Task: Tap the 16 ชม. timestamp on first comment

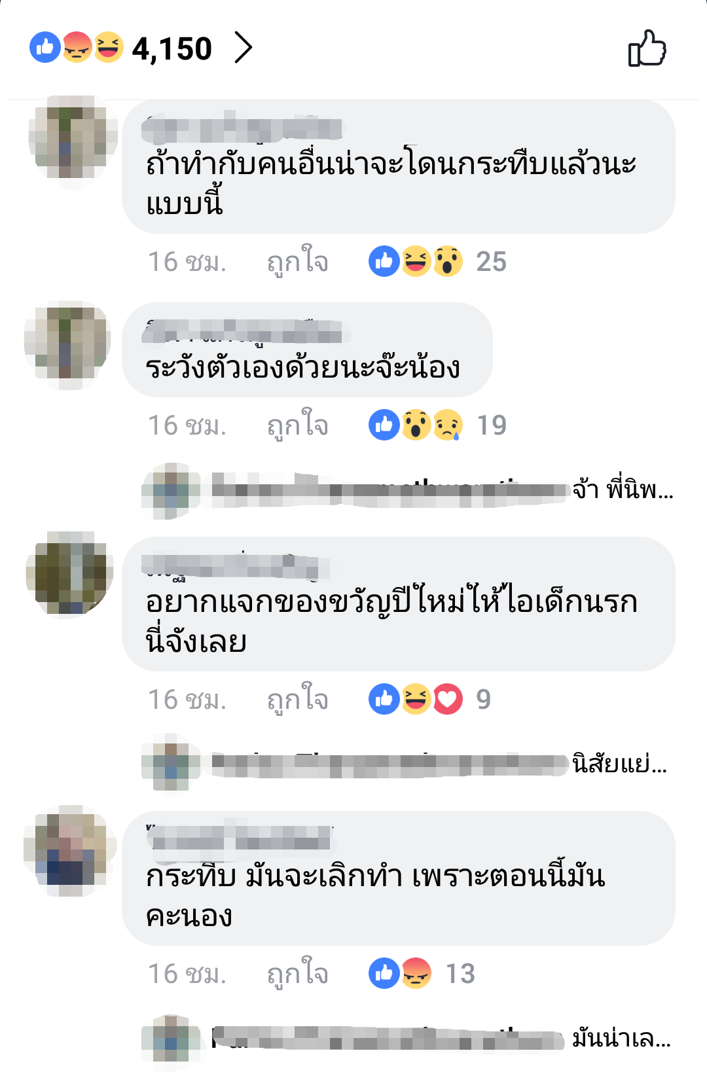Action: click(x=187, y=262)
